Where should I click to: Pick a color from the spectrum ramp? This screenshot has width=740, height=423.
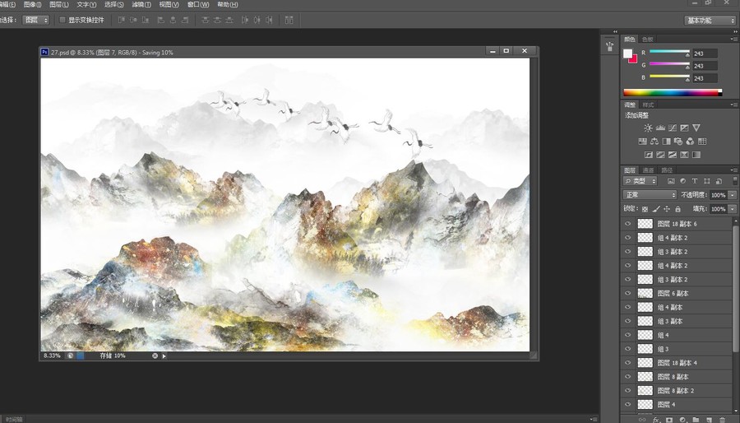coord(673,92)
